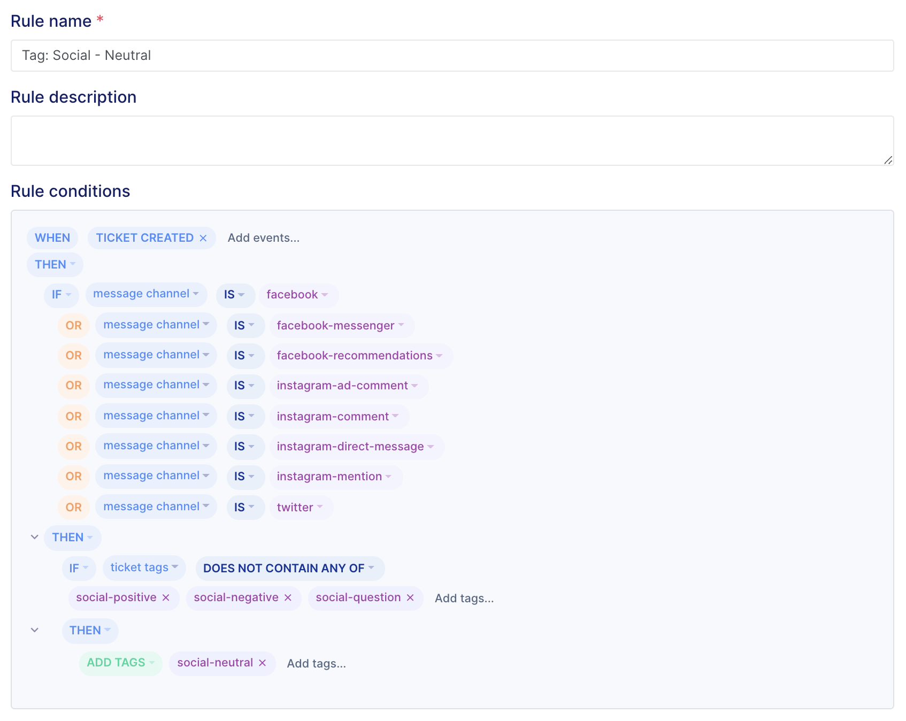Click the social-question tag text
This screenshot has height=721, width=906.
[358, 597]
